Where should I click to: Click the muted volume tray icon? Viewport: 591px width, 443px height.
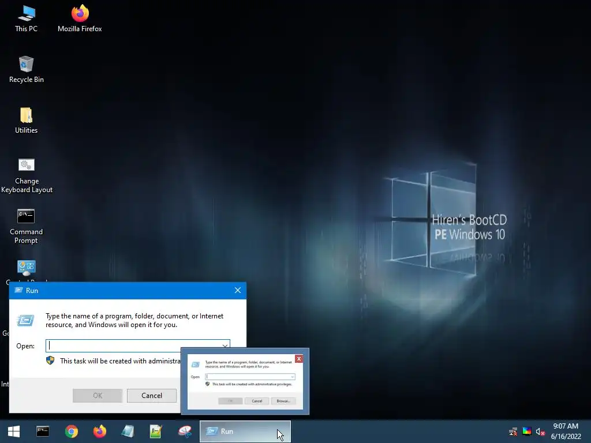pos(540,431)
